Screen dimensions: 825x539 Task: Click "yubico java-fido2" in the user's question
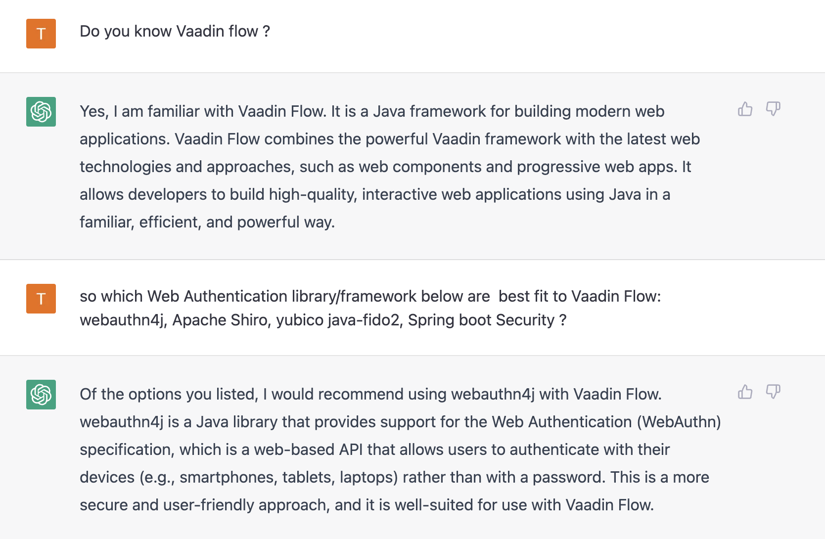(337, 320)
